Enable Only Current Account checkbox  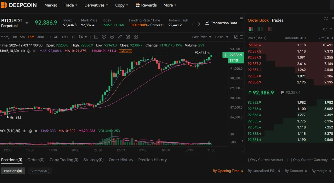pyautogui.click(x=247, y=160)
